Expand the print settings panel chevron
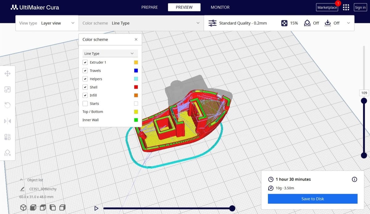This screenshot has height=214, width=370. pyautogui.click(x=348, y=23)
